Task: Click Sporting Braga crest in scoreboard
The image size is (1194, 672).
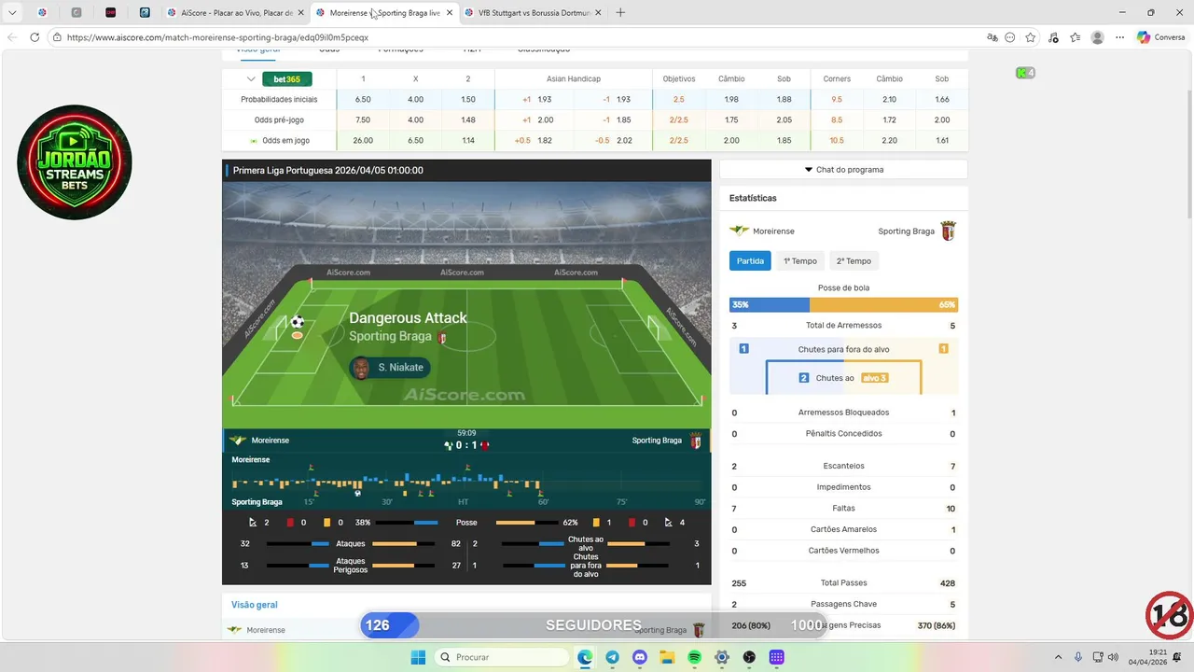Action: [696, 441]
